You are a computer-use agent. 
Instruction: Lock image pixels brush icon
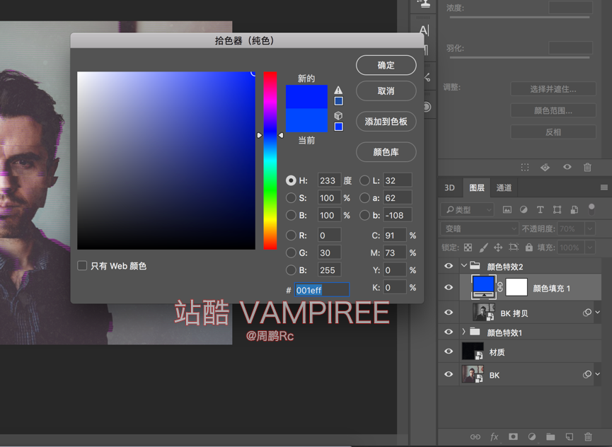(484, 248)
